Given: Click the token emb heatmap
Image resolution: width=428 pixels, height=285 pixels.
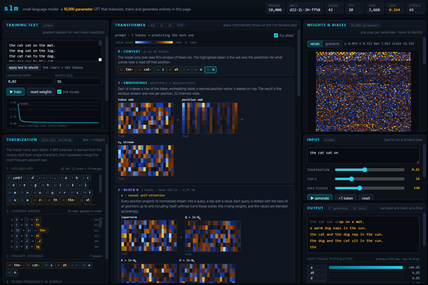Looking at the screenshot, I should (x=146, y=118).
